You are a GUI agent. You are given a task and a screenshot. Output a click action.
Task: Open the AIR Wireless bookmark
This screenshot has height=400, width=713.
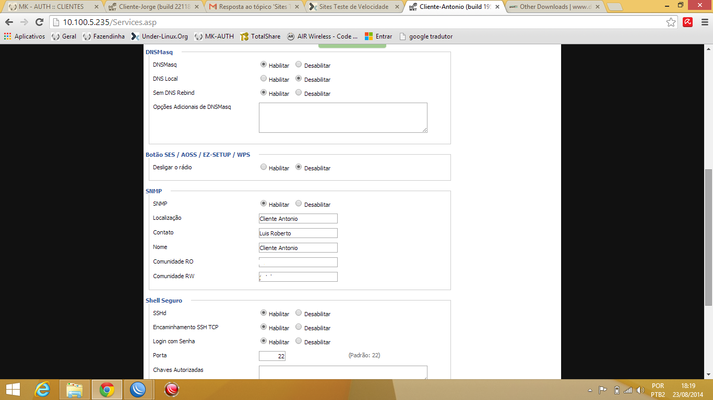[x=323, y=36]
